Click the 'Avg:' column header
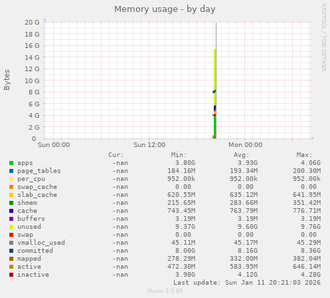330x298 pixels. (242, 155)
